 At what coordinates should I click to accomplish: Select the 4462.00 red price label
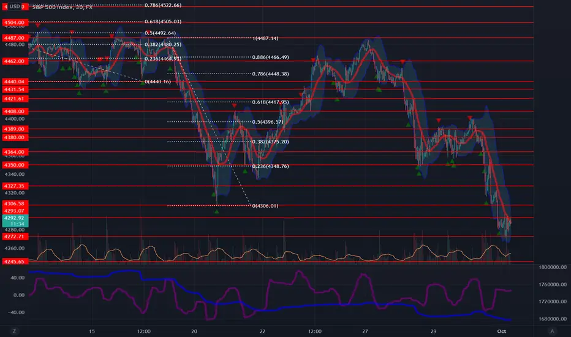(14, 61)
